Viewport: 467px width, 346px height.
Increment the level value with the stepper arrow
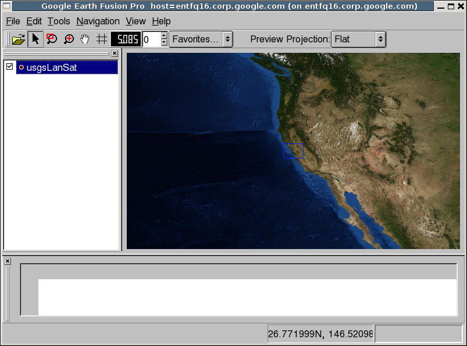tap(164, 36)
